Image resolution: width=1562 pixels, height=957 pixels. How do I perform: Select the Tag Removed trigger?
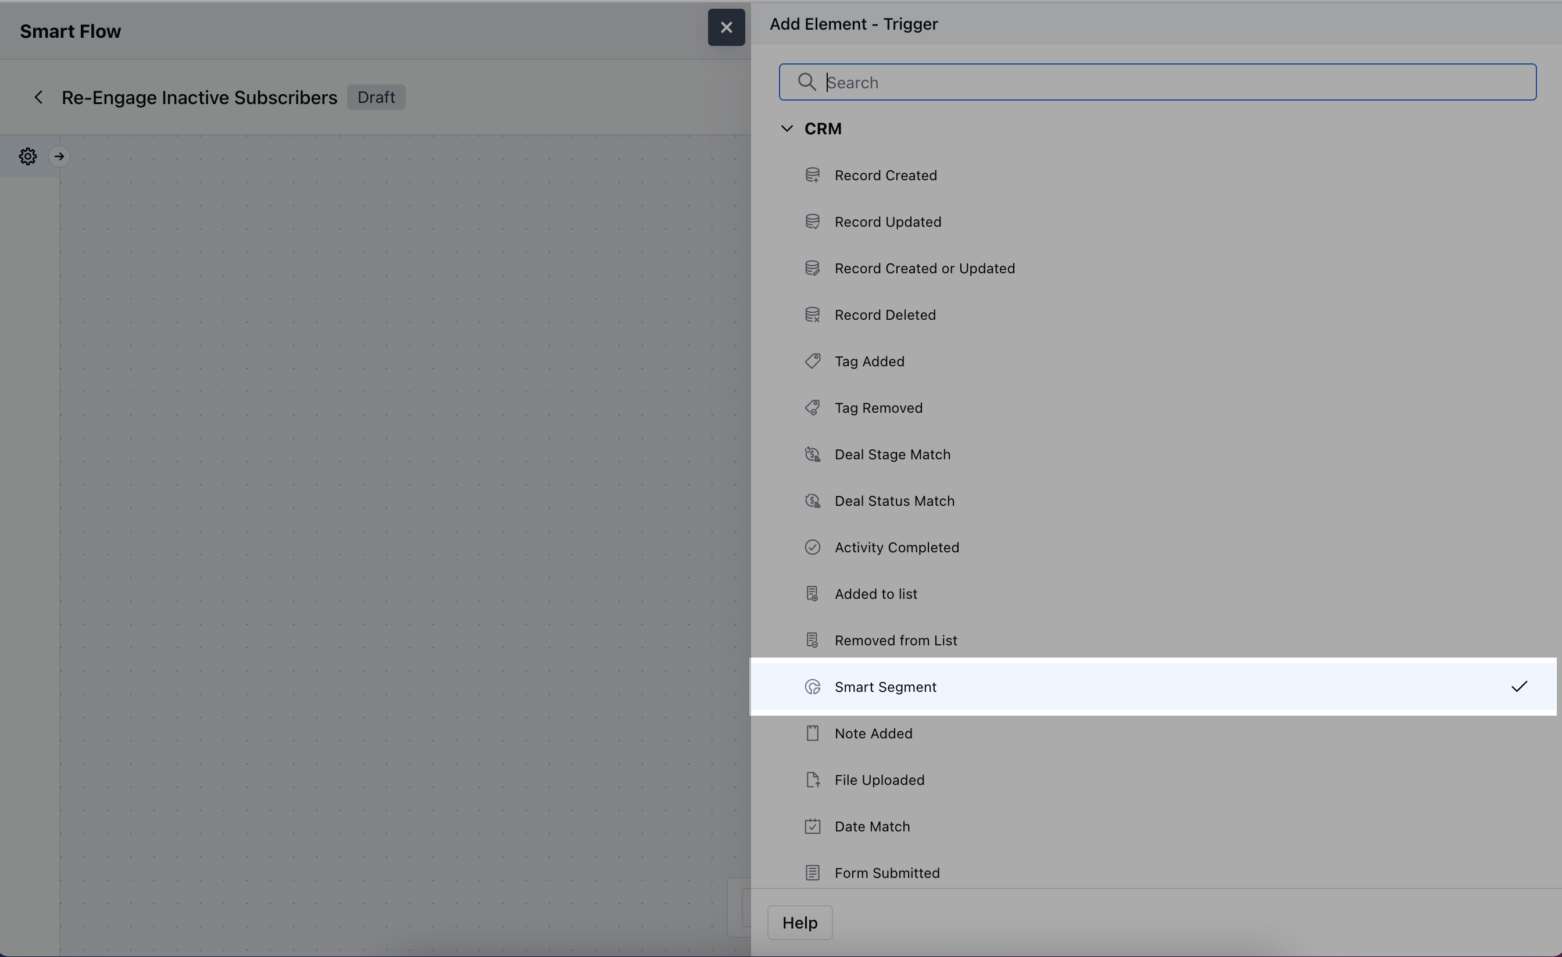[x=878, y=408]
